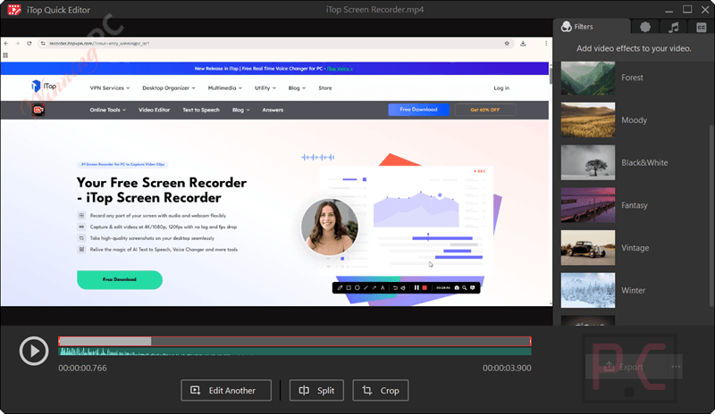
Task: Click the Edit Another button
Action: 226,390
